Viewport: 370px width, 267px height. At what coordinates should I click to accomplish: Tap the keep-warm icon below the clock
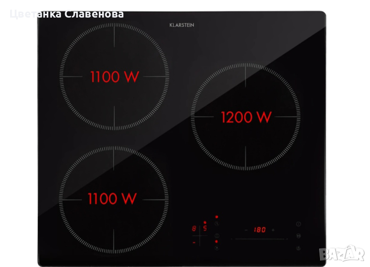pyautogui.click(x=216, y=236)
